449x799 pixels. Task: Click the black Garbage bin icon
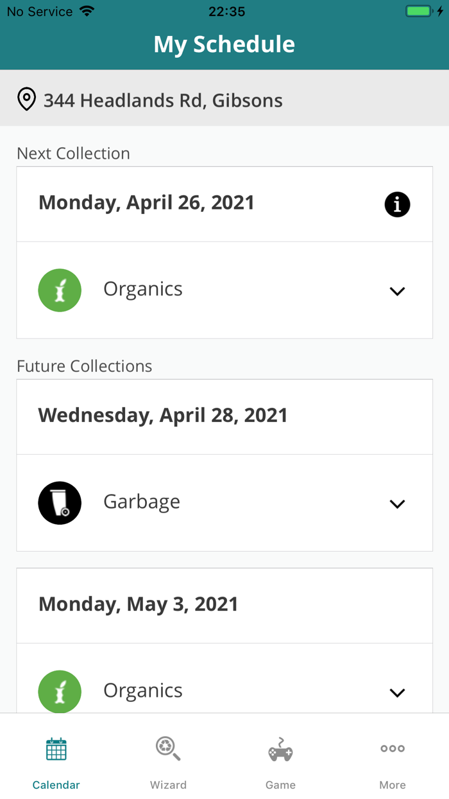60,503
